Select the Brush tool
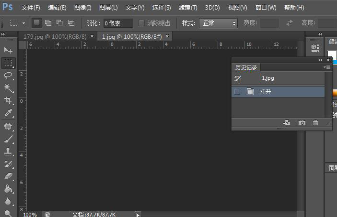The height and width of the screenshot is (217, 337). point(8,139)
